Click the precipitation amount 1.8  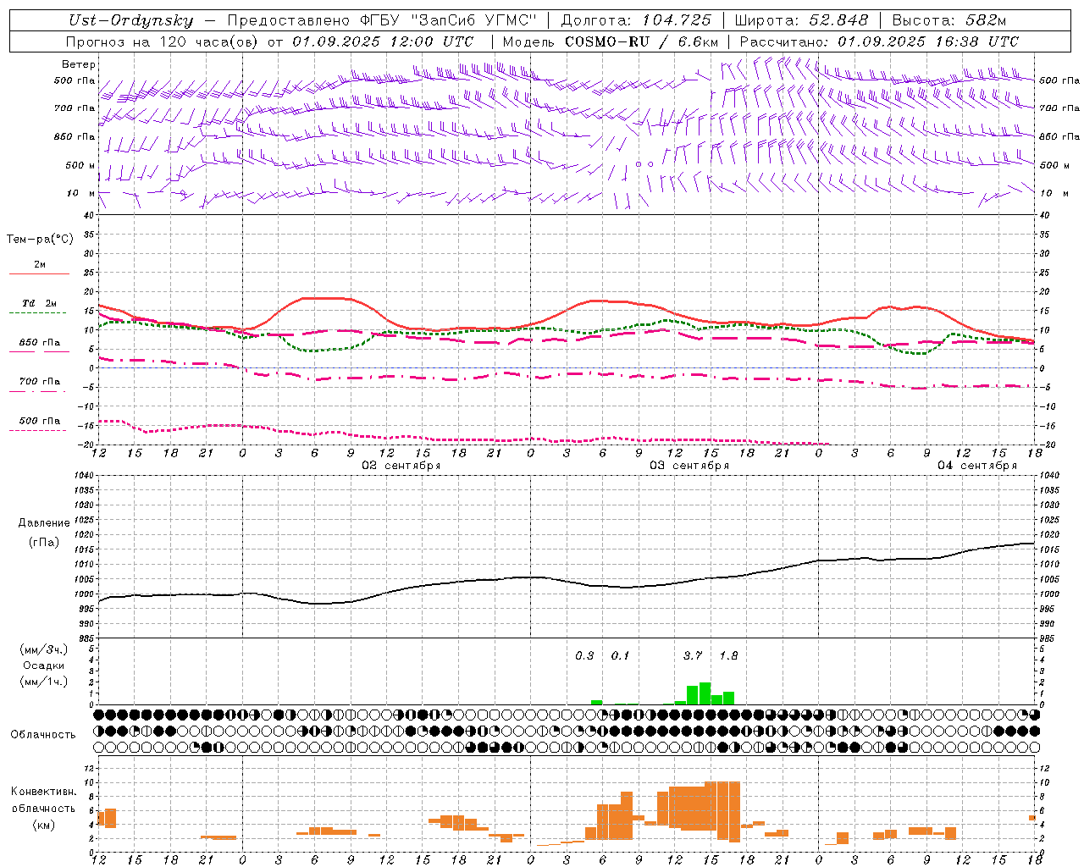(x=728, y=656)
